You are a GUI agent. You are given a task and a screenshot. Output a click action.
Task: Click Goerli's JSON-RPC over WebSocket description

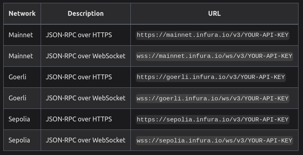point(86,98)
